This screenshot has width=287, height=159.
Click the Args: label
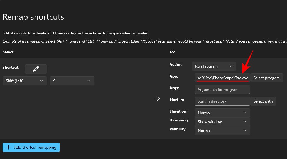point(174,88)
